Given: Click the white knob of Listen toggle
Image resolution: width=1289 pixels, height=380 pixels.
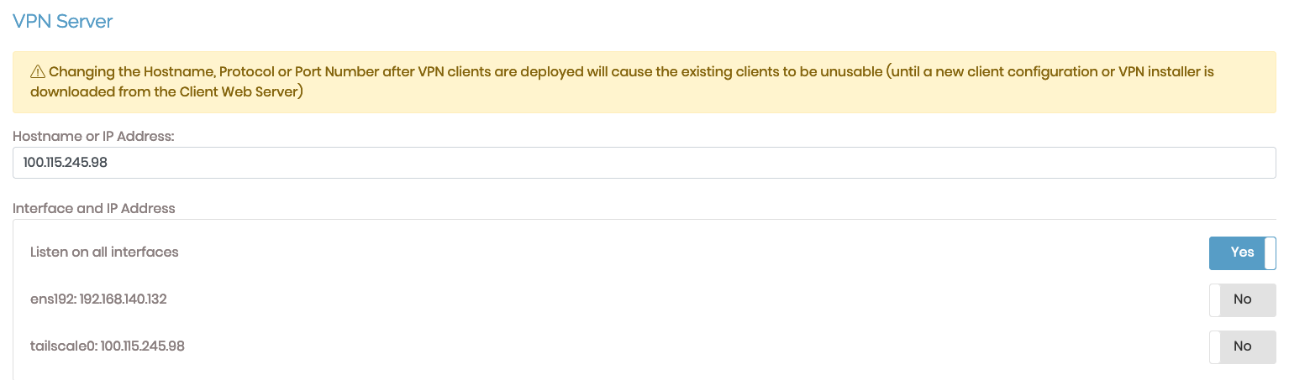Looking at the screenshot, I should coord(1270,252).
